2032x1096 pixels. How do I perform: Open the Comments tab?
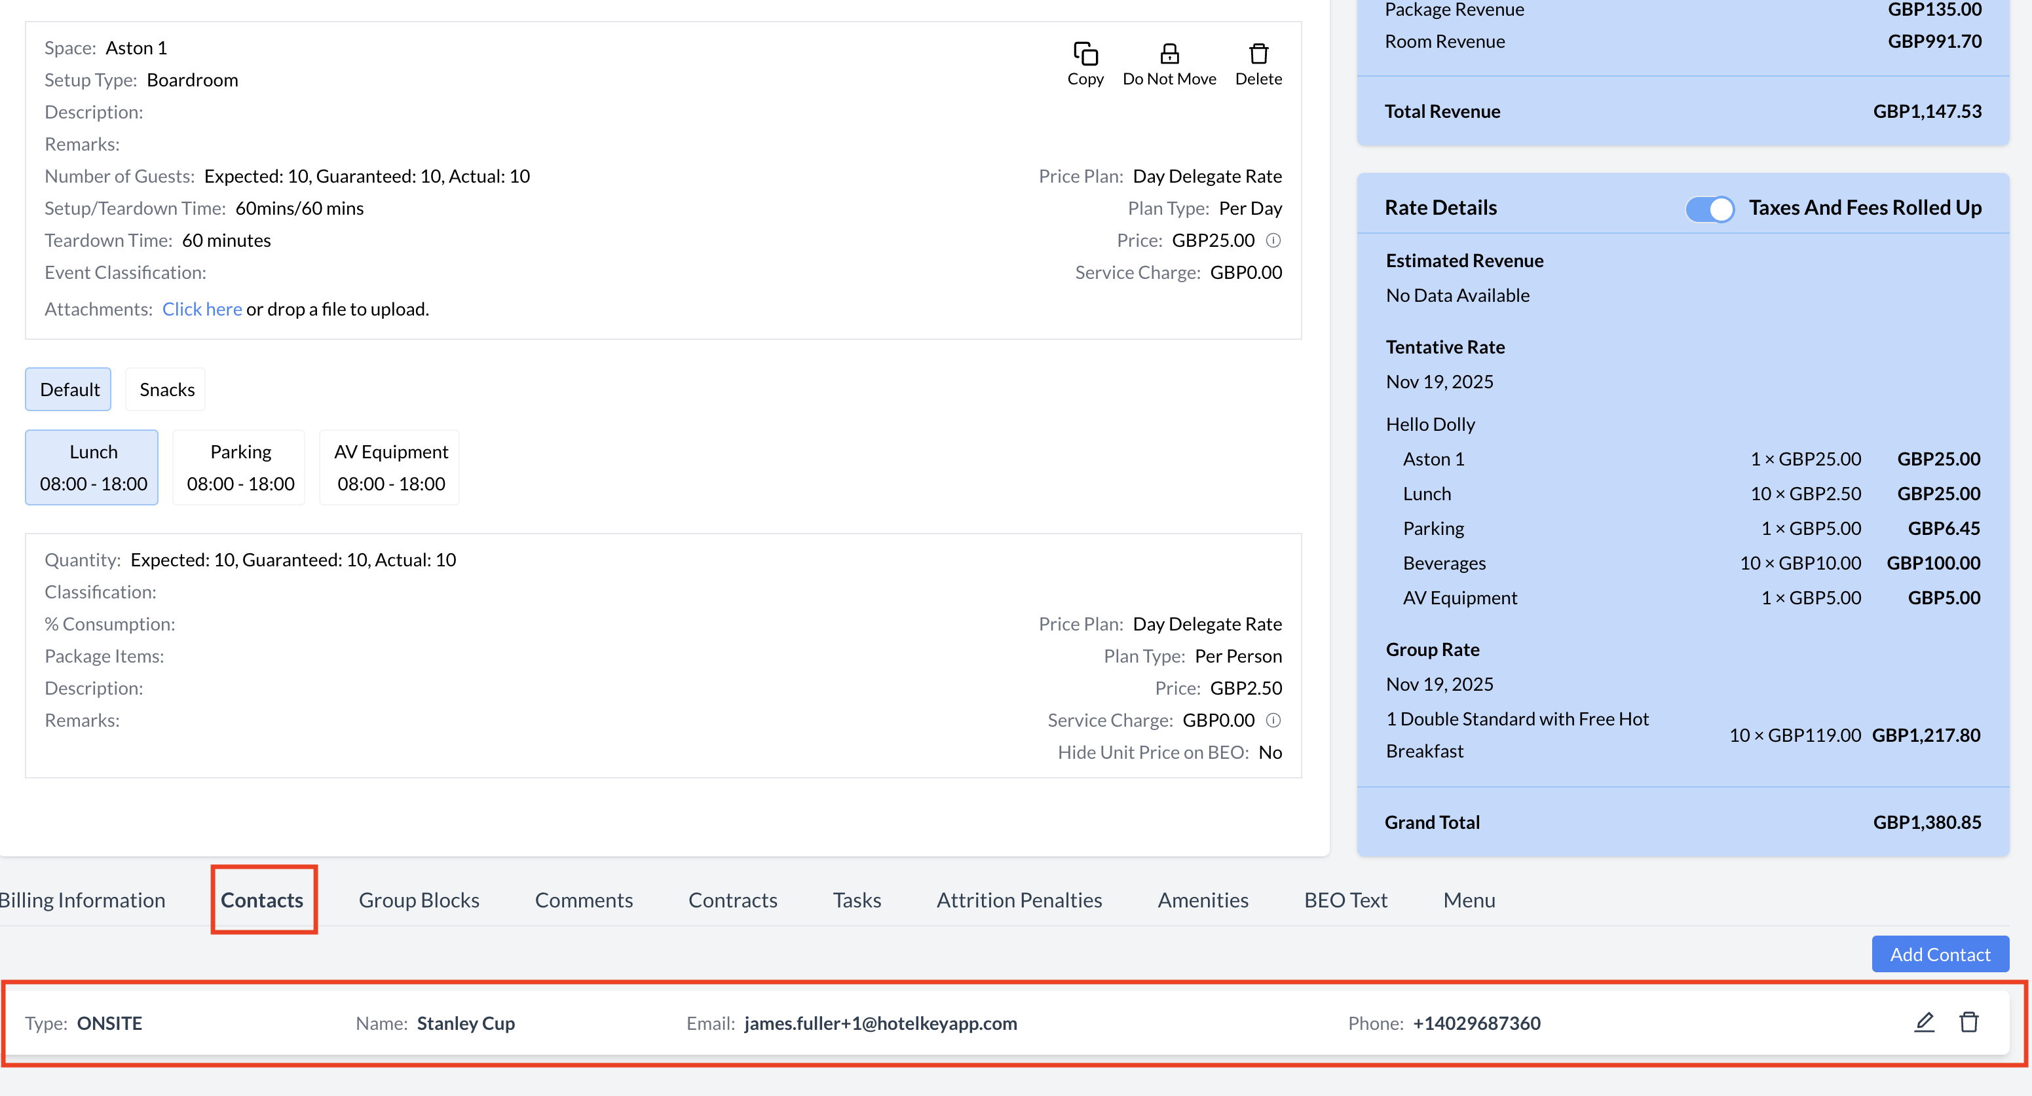(584, 900)
